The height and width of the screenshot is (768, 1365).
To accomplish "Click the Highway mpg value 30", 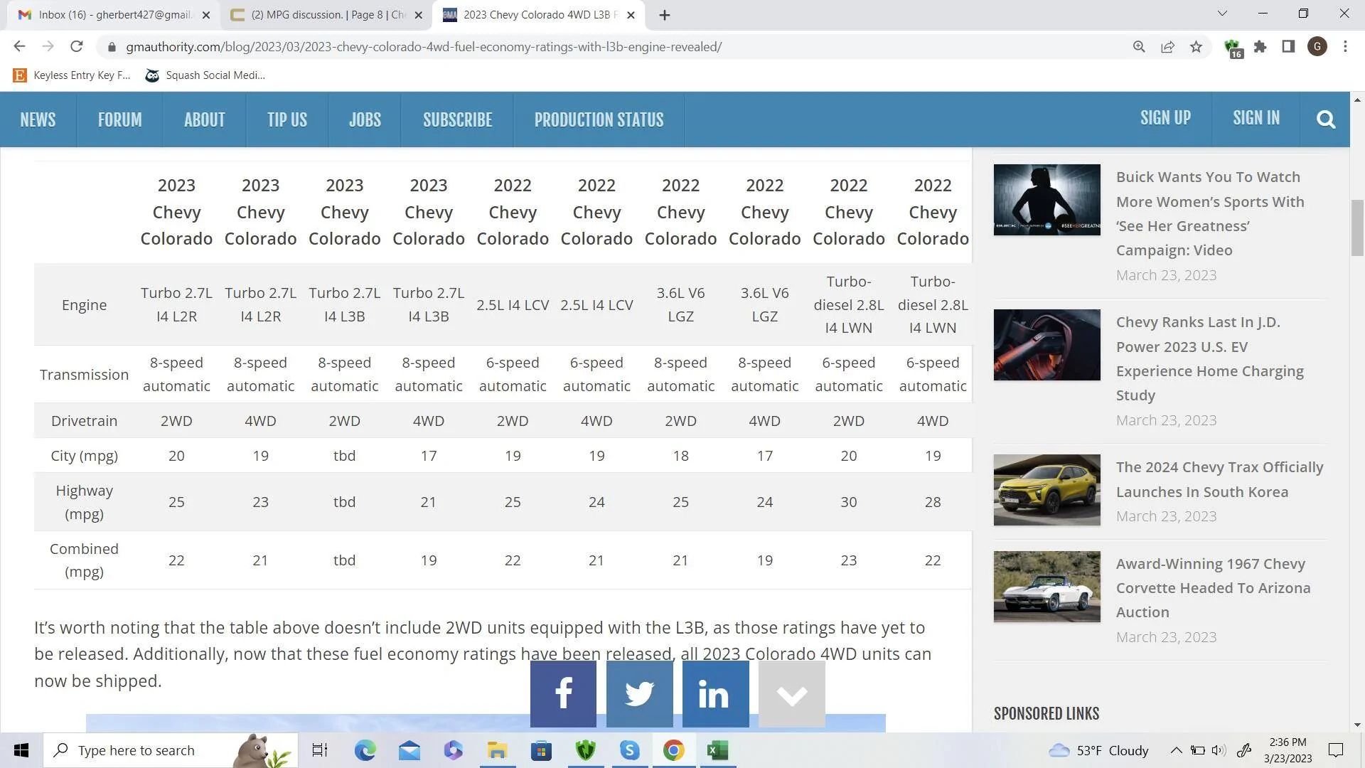I will tap(848, 502).
